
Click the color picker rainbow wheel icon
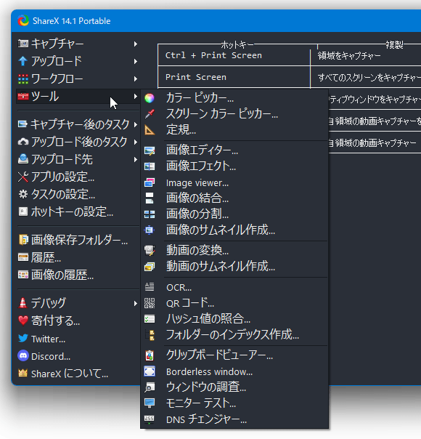(150, 98)
